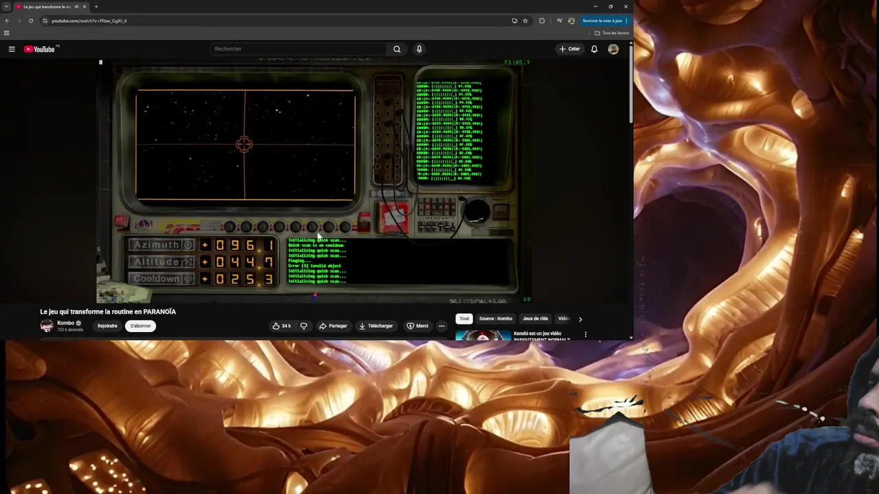This screenshot has width=879, height=494.
Task: Click the video title text
Action: tap(108, 311)
